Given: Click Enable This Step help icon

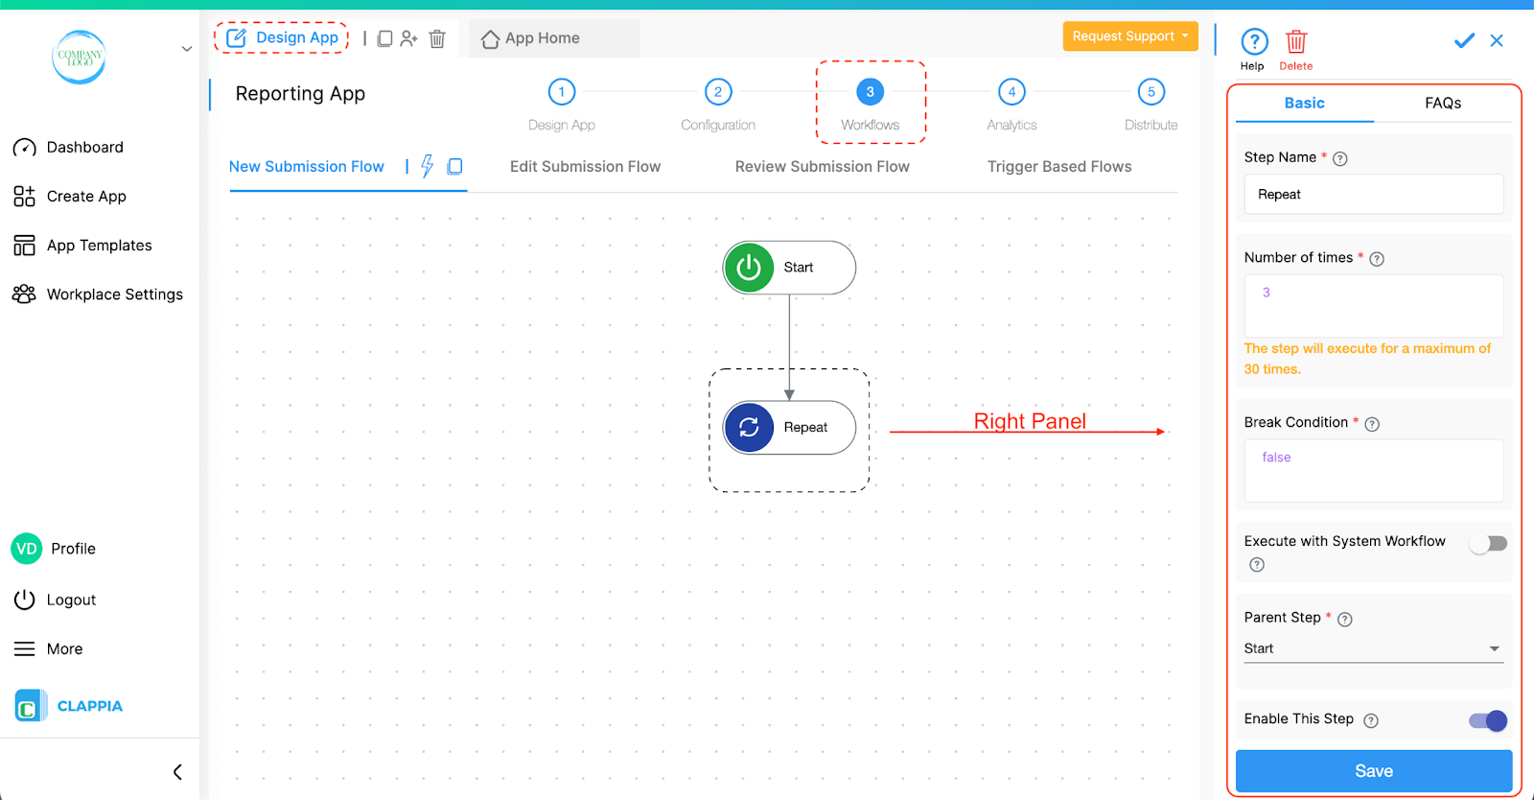Looking at the screenshot, I should pyautogui.click(x=1371, y=720).
